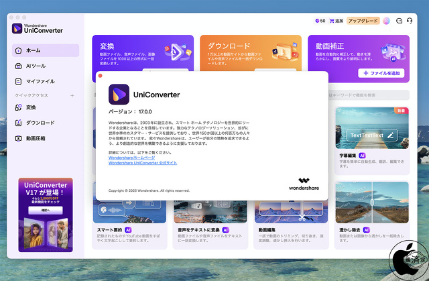Open 動画圧縮 in the sidebar
The image size is (429, 281).
(36, 138)
